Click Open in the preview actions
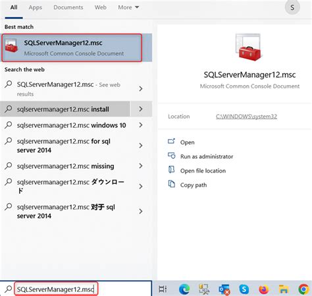 (x=187, y=142)
